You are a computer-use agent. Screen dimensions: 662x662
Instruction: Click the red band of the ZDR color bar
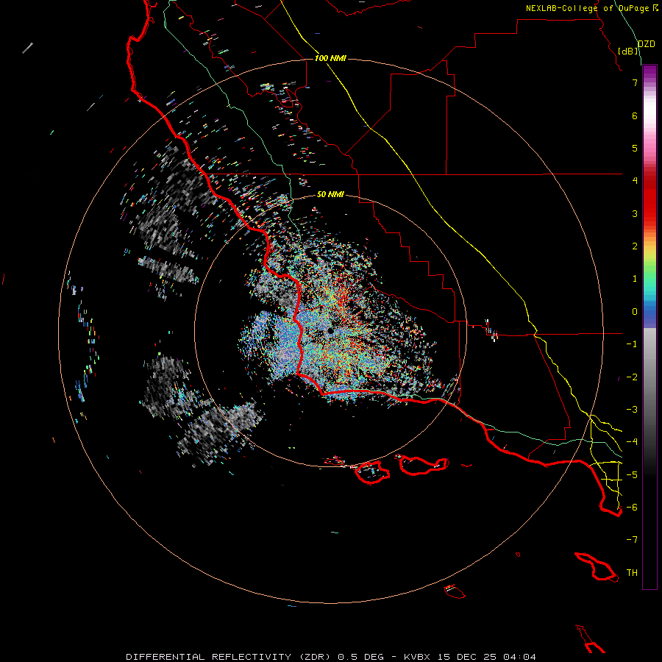[649, 199]
